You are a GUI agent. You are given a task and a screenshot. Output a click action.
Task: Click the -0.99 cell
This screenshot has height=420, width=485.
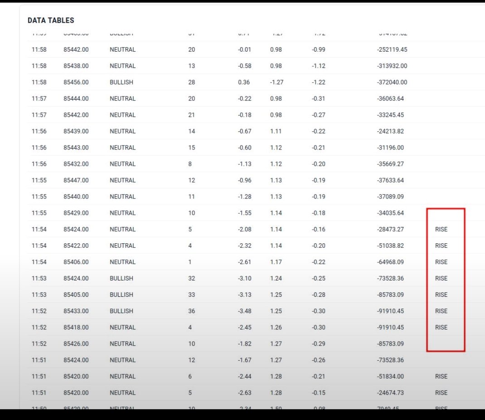pos(318,49)
